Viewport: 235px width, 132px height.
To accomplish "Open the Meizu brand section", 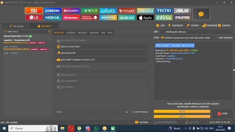I will coord(145,11).
